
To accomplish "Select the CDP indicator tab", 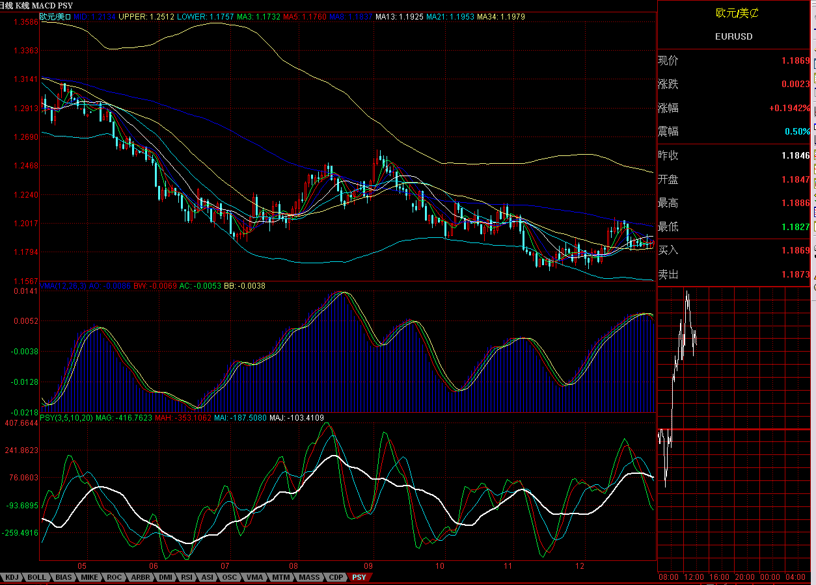I will 336,577.
